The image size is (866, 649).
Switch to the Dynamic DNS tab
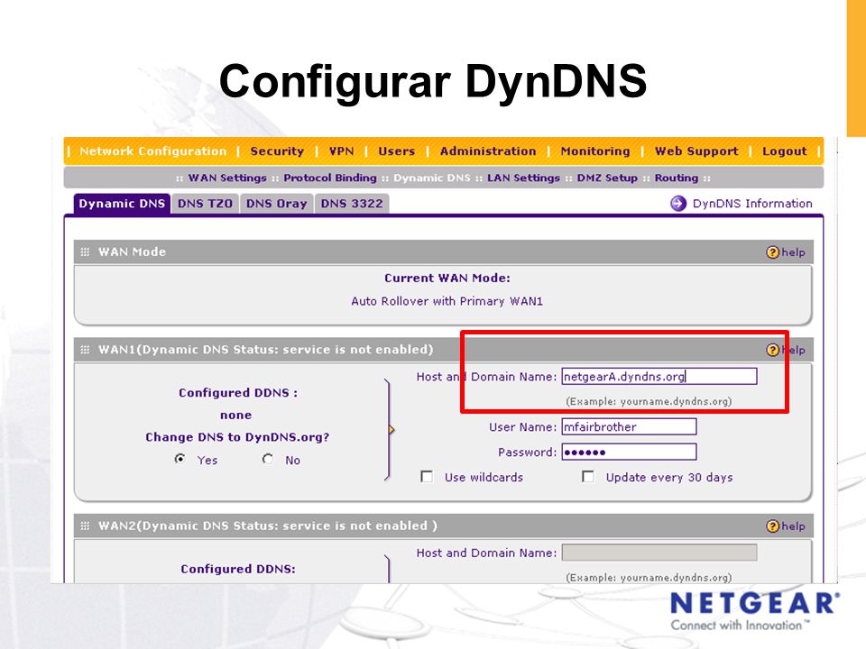pyautogui.click(x=122, y=203)
